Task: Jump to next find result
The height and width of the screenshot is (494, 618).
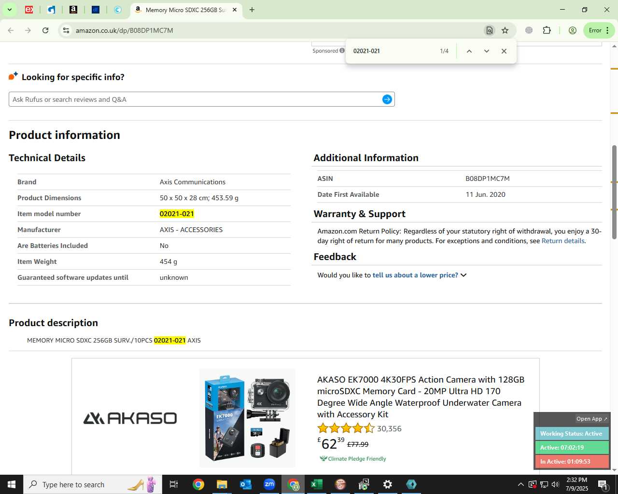Action: coord(486,51)
